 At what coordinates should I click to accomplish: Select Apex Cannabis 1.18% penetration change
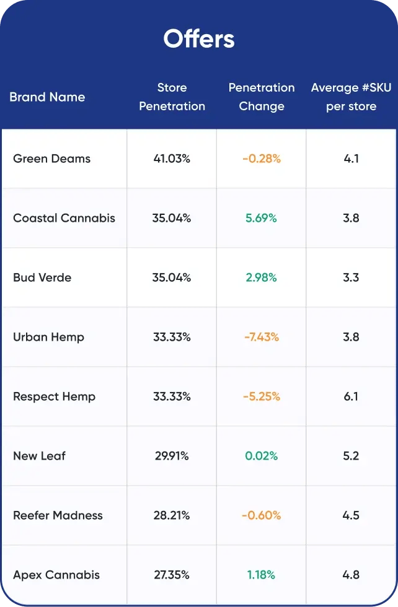click(x=261, y=575)
